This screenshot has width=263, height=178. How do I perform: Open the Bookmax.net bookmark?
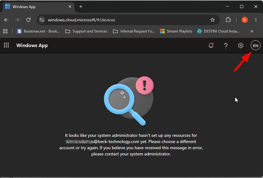tap(38, 31)
